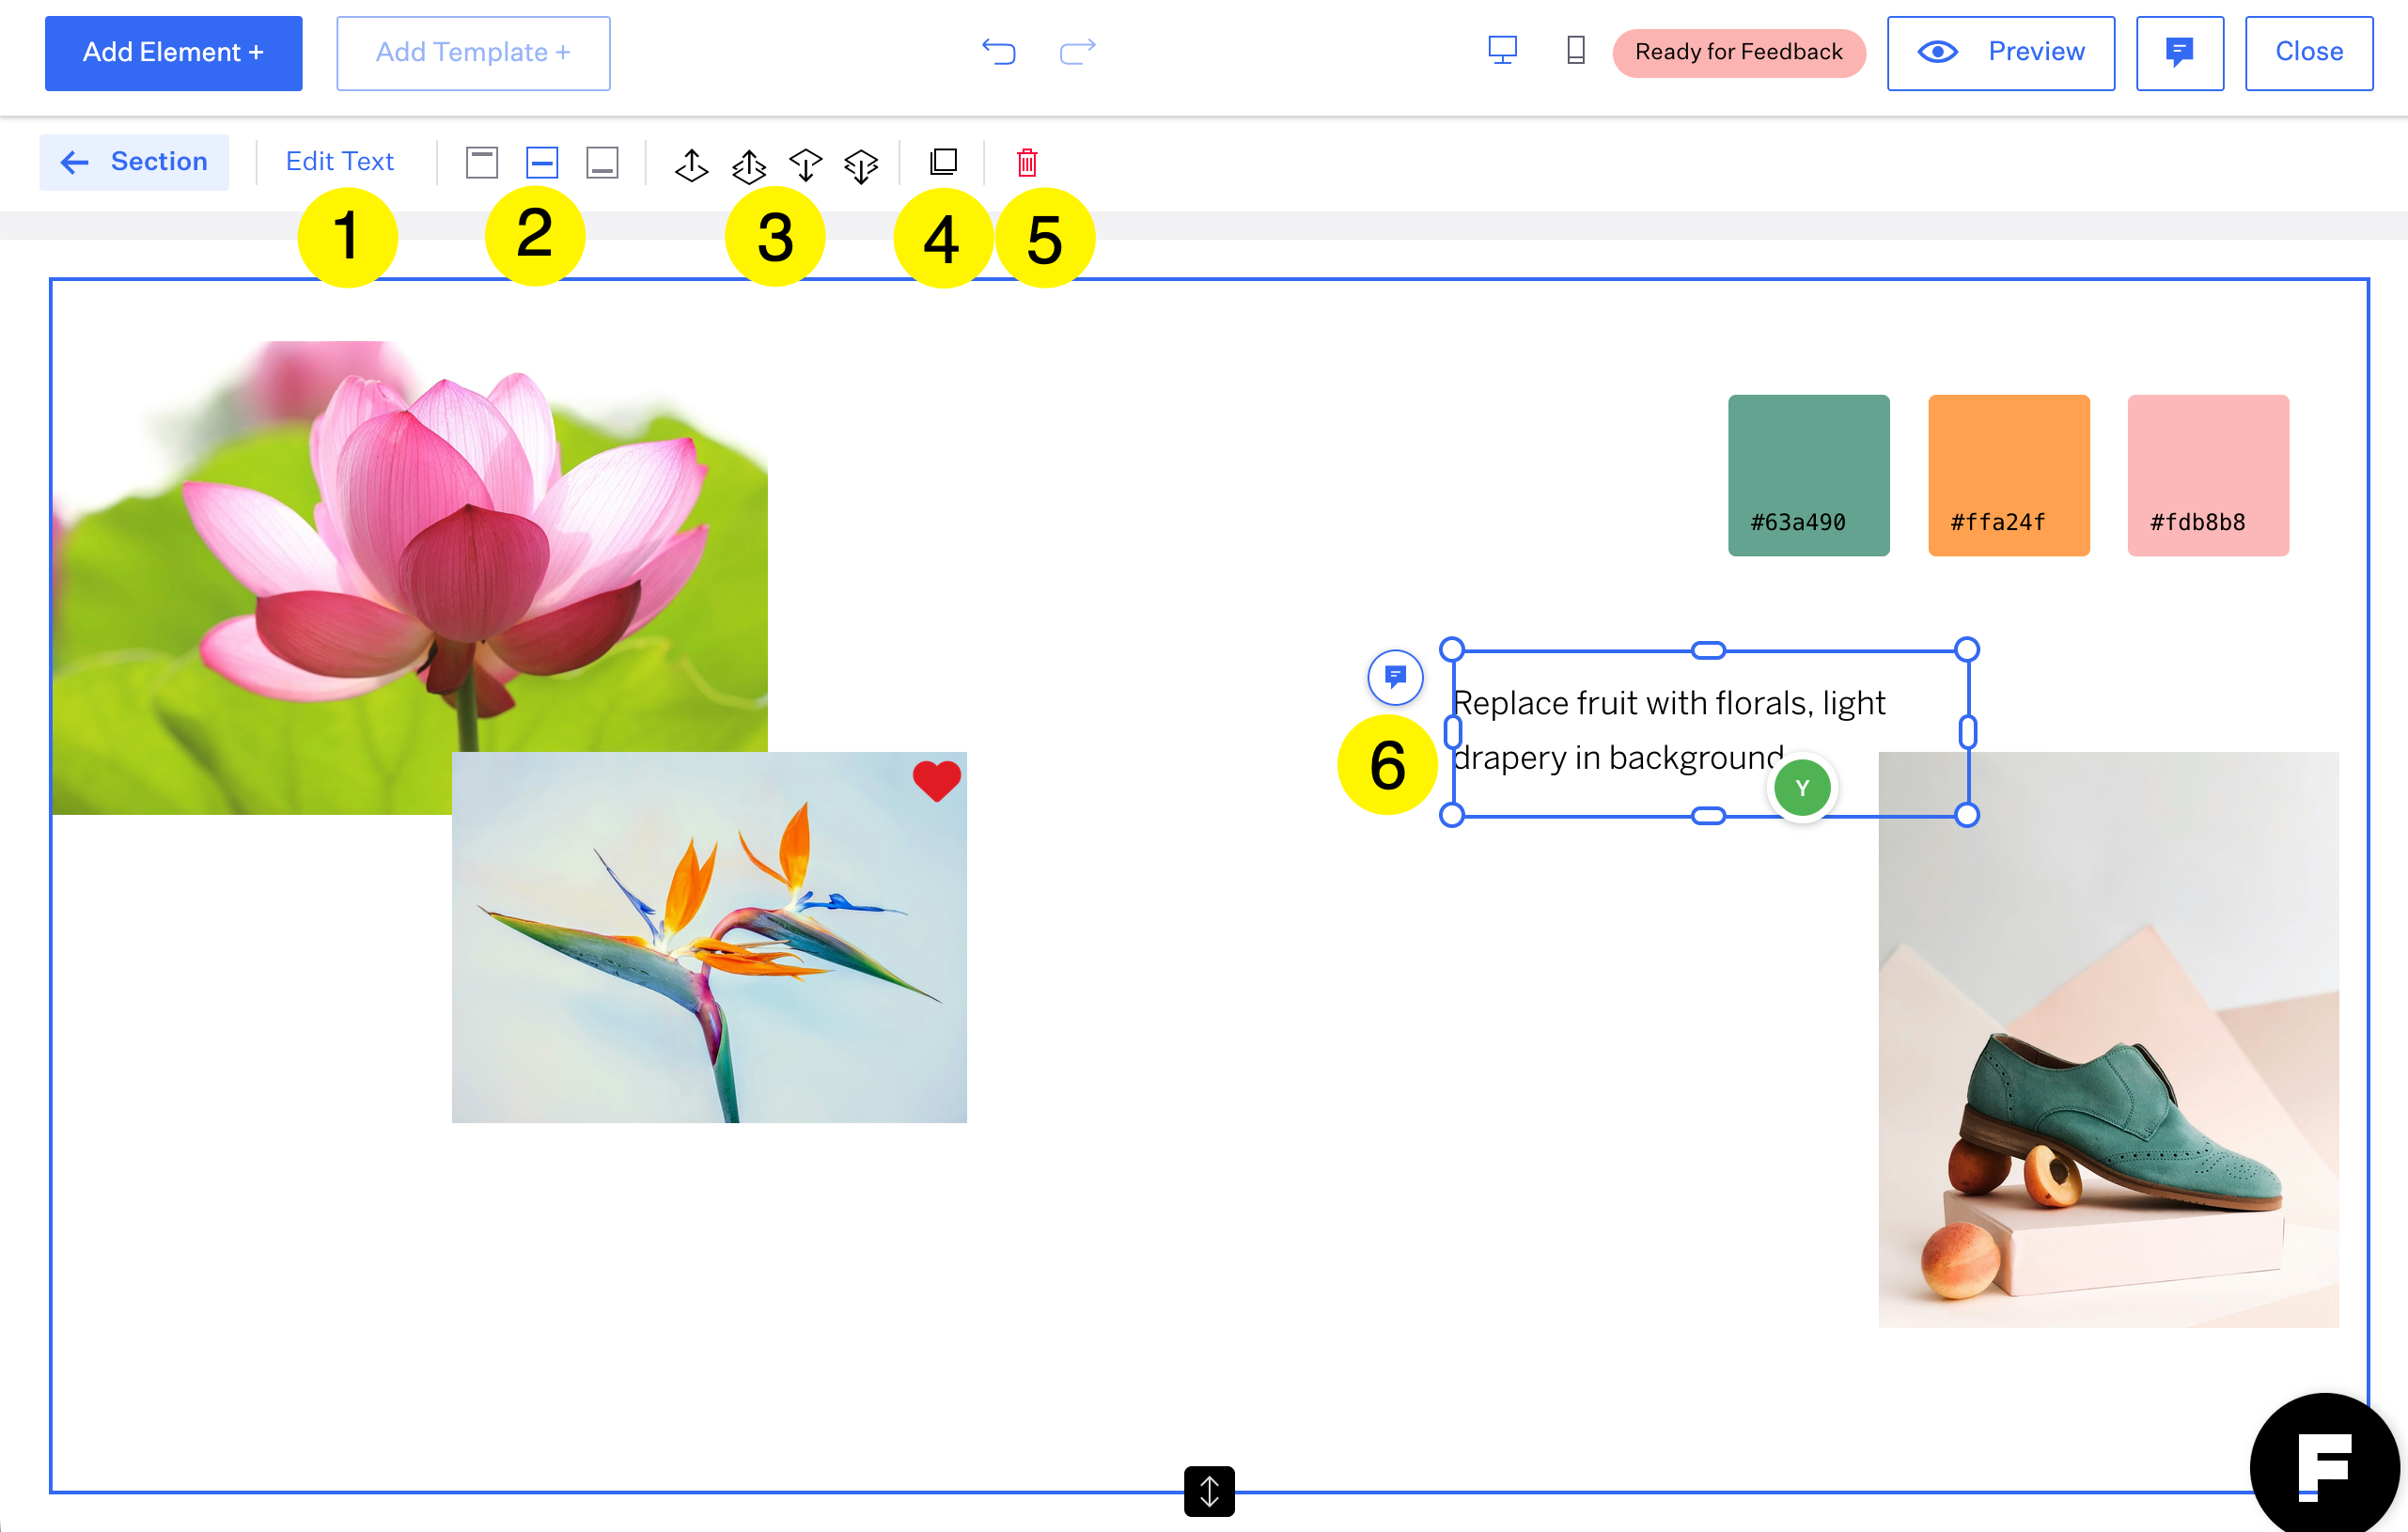Duplicate the selected element

(943, 162)
